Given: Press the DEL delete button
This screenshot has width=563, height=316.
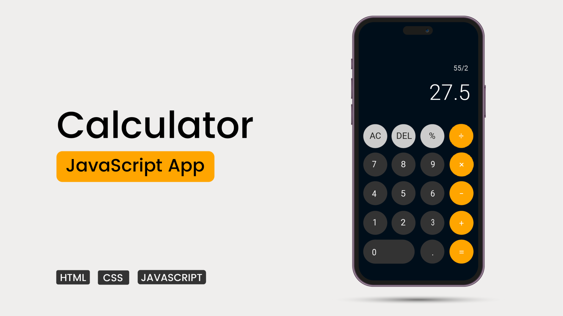Looking at the screenshot, I should pyautogui.click(x=403, y=136).
